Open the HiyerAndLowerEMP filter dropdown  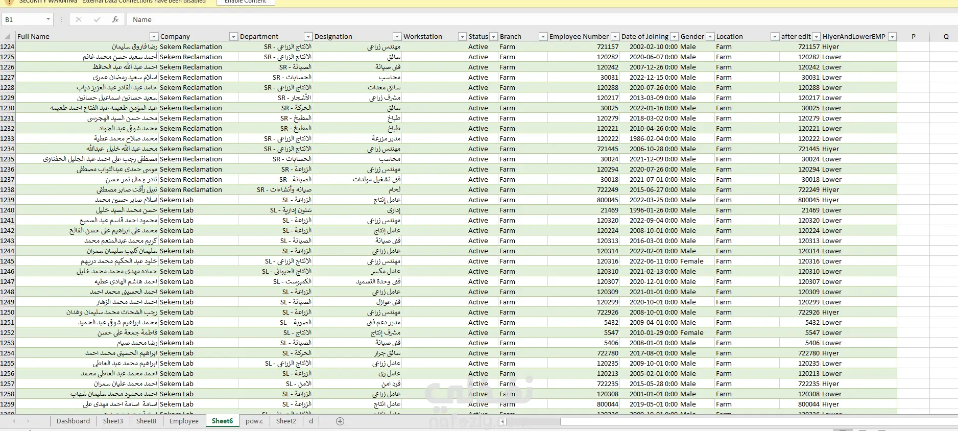coord(892,36)
